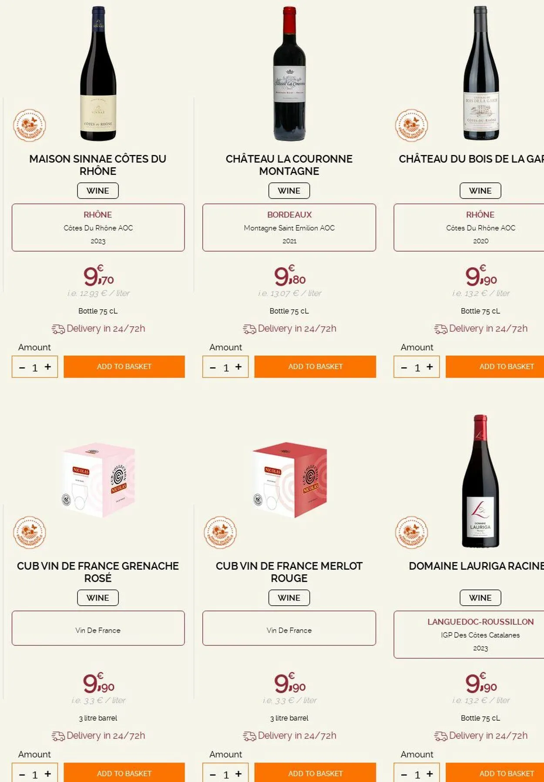
Task: Click eco badge on Maison Sinnae wine
Action: pos(29,125)
